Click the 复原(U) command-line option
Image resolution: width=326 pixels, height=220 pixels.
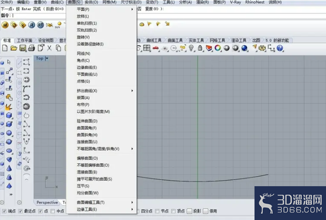153,9
